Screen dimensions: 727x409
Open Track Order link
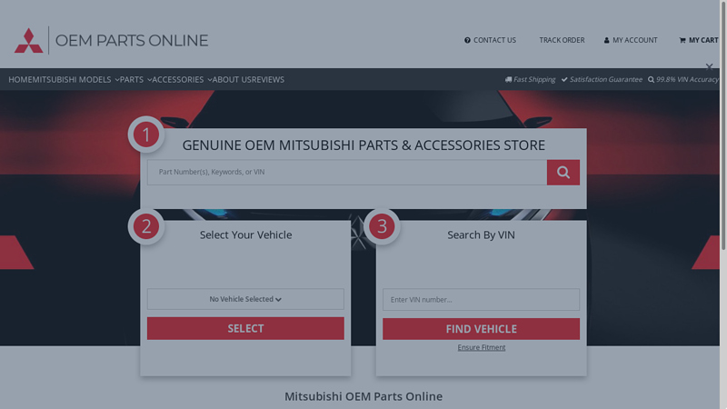(x=562, y=40)
